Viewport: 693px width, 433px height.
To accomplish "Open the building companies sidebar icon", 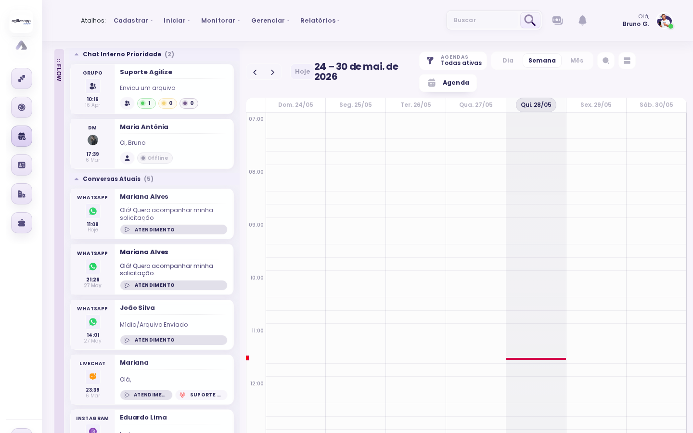I will pyautogui.click(x=22, y=194).
